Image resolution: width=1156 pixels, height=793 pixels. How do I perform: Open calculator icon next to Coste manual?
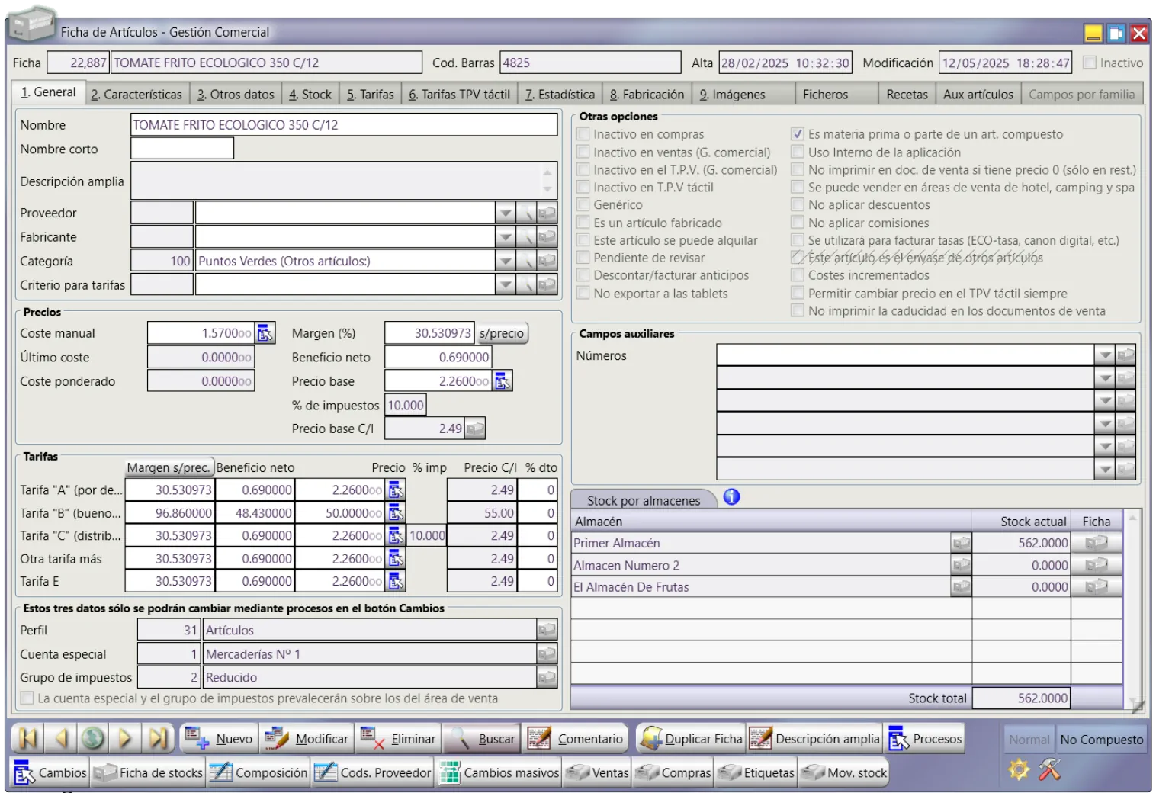point(265,333)
